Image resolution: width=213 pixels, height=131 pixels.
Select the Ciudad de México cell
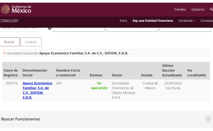pyautogui.click(x=150, y=86)
